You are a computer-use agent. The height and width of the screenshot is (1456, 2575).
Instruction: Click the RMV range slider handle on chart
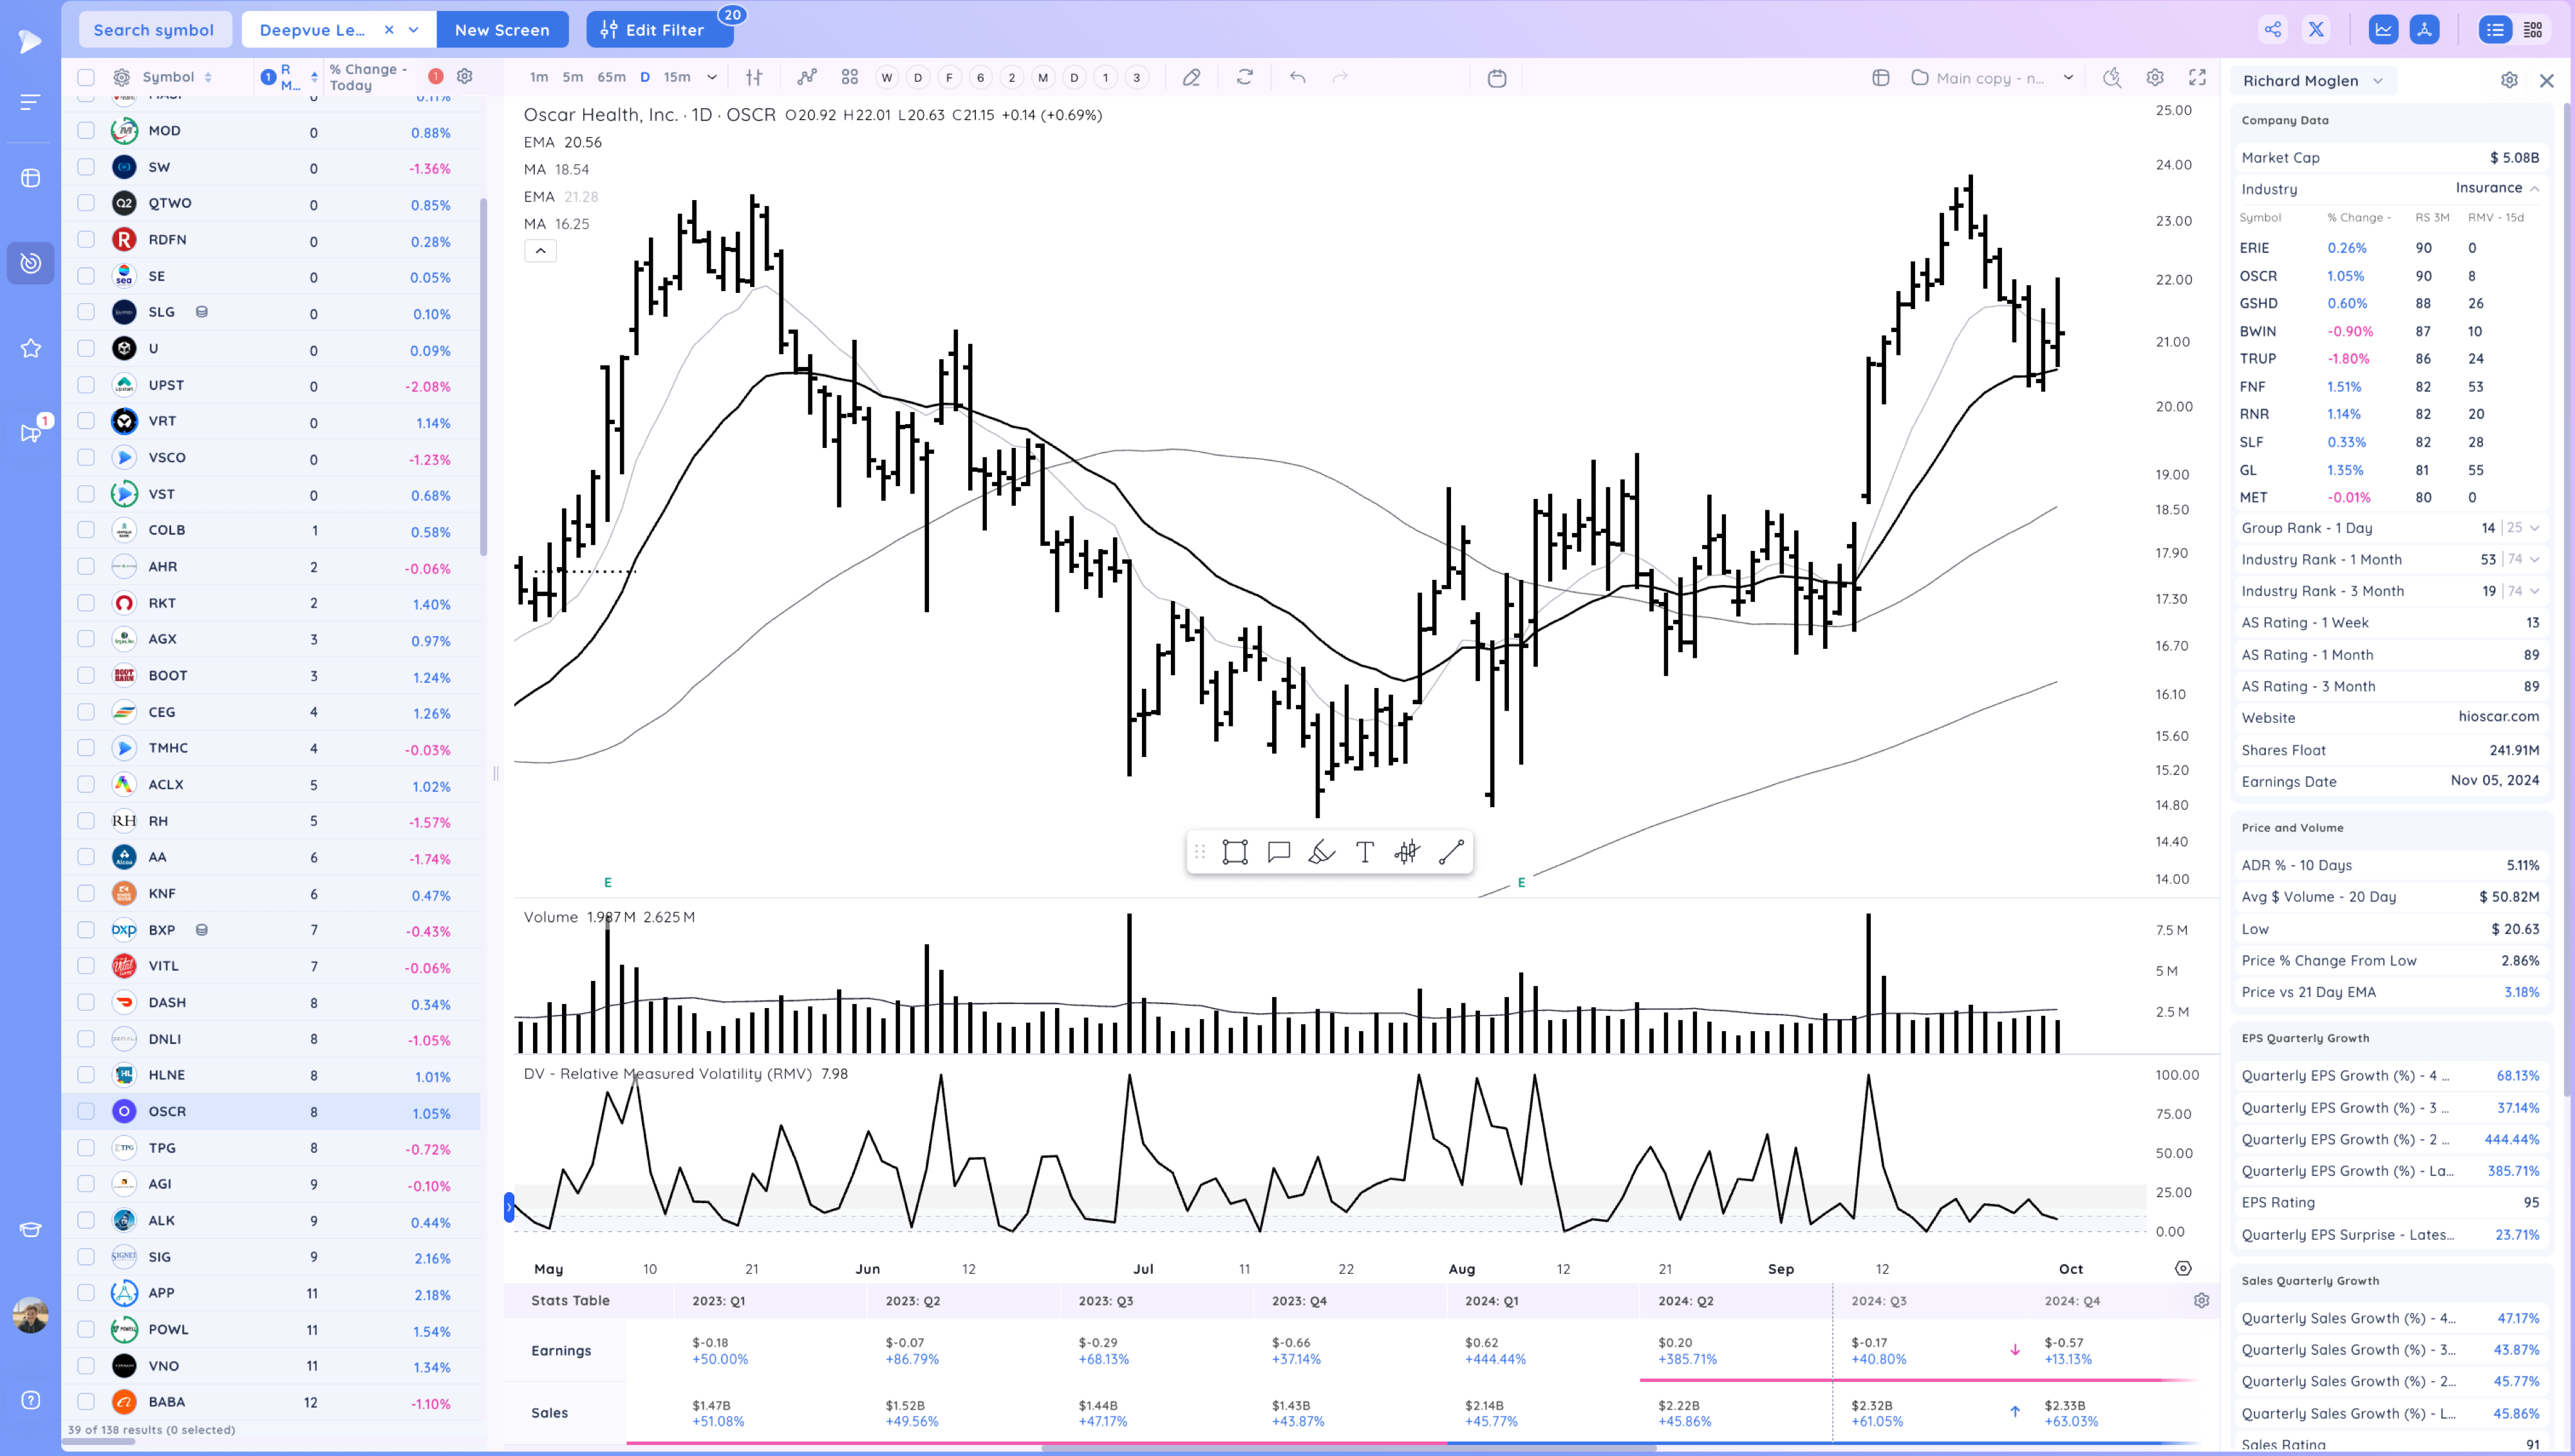(509, 1208)
